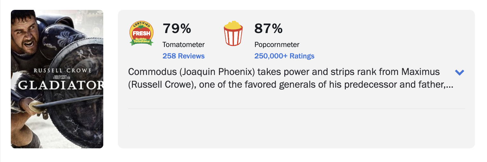Click the divider line below the synopsis

point(296,109)
